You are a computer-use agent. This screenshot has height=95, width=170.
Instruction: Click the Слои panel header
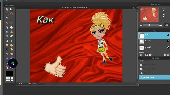pyautogui.click(x=155, y=31)
